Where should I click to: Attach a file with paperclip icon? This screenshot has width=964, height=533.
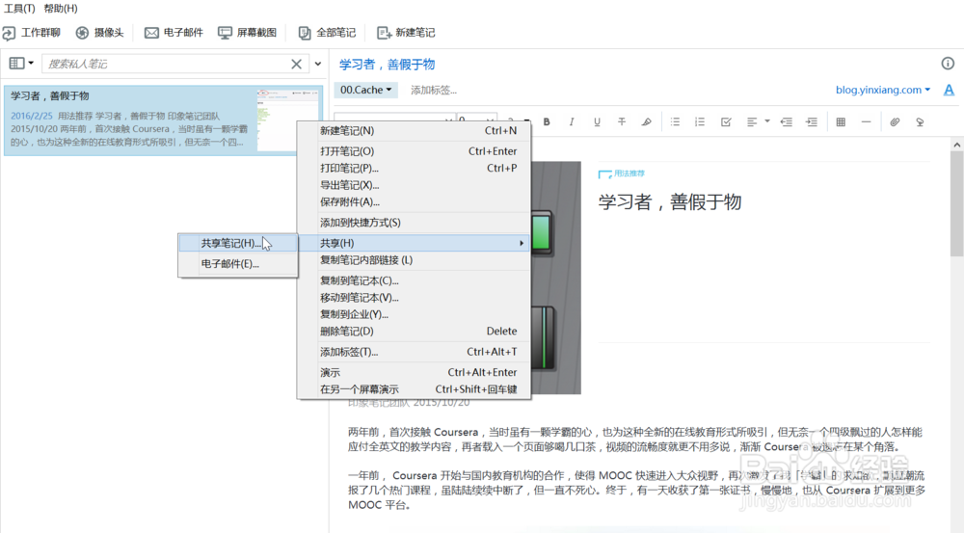[895, 121]
